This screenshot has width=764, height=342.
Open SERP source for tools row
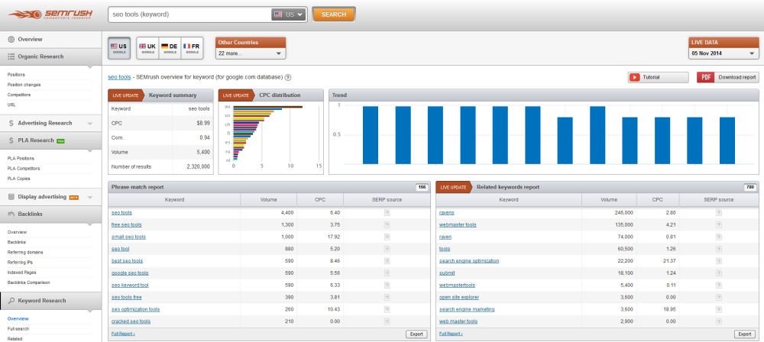(x=719, y=249)
